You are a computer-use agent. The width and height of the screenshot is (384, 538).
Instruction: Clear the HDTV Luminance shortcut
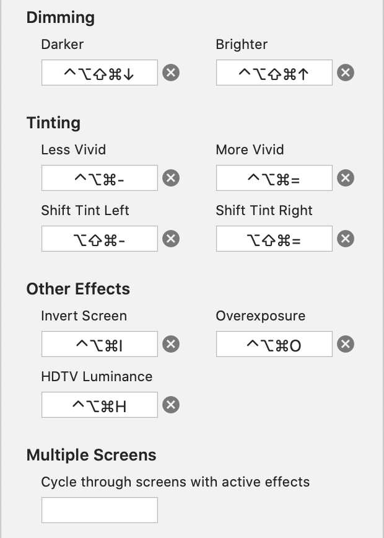coord(171,405)
